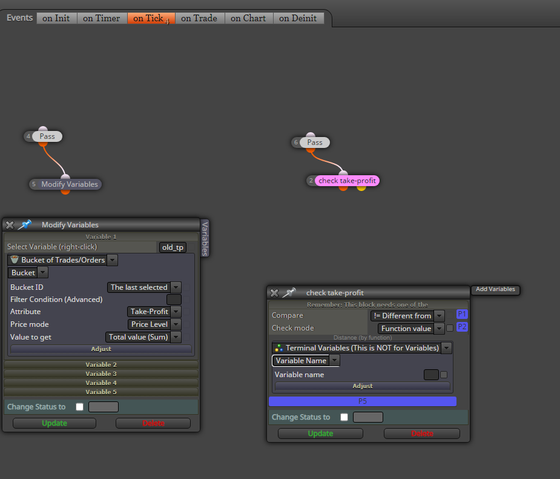560x479 pixels.
Task: Click the bucket icon beside Bucket of Trades/Orders
Action: (15, 260)
